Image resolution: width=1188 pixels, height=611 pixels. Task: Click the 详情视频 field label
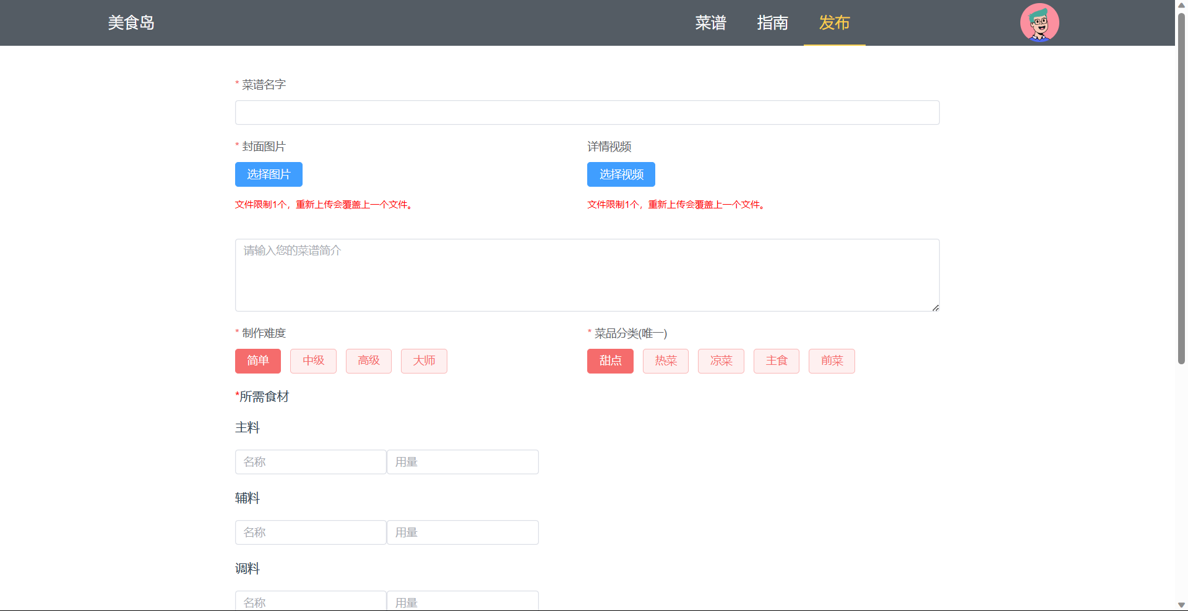[x=609, y=147]
